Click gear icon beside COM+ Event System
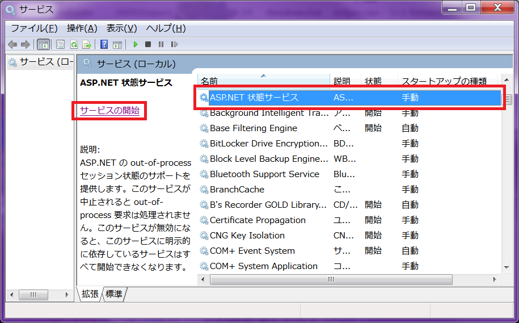The width and height of the screenshot is (519, 323). click(x=204, y=251)
